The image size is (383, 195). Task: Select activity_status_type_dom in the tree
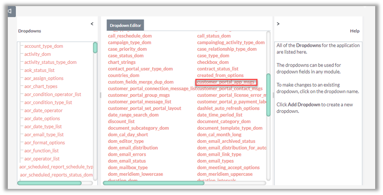point(50,62)
